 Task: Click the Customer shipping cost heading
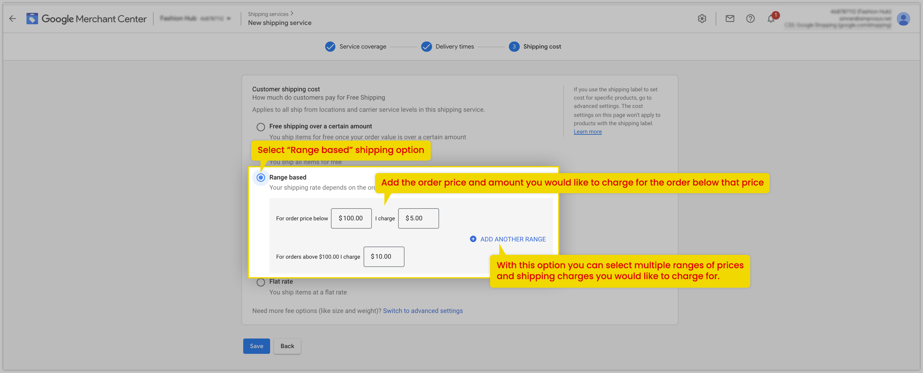(x=285, y=89)
